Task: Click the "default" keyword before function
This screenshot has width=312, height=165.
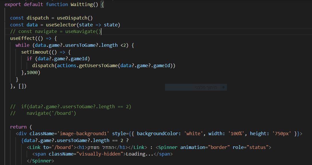Action: 34,4
